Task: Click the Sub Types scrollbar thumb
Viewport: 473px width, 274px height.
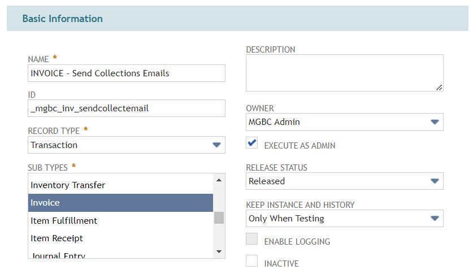Action: (219, 218)
